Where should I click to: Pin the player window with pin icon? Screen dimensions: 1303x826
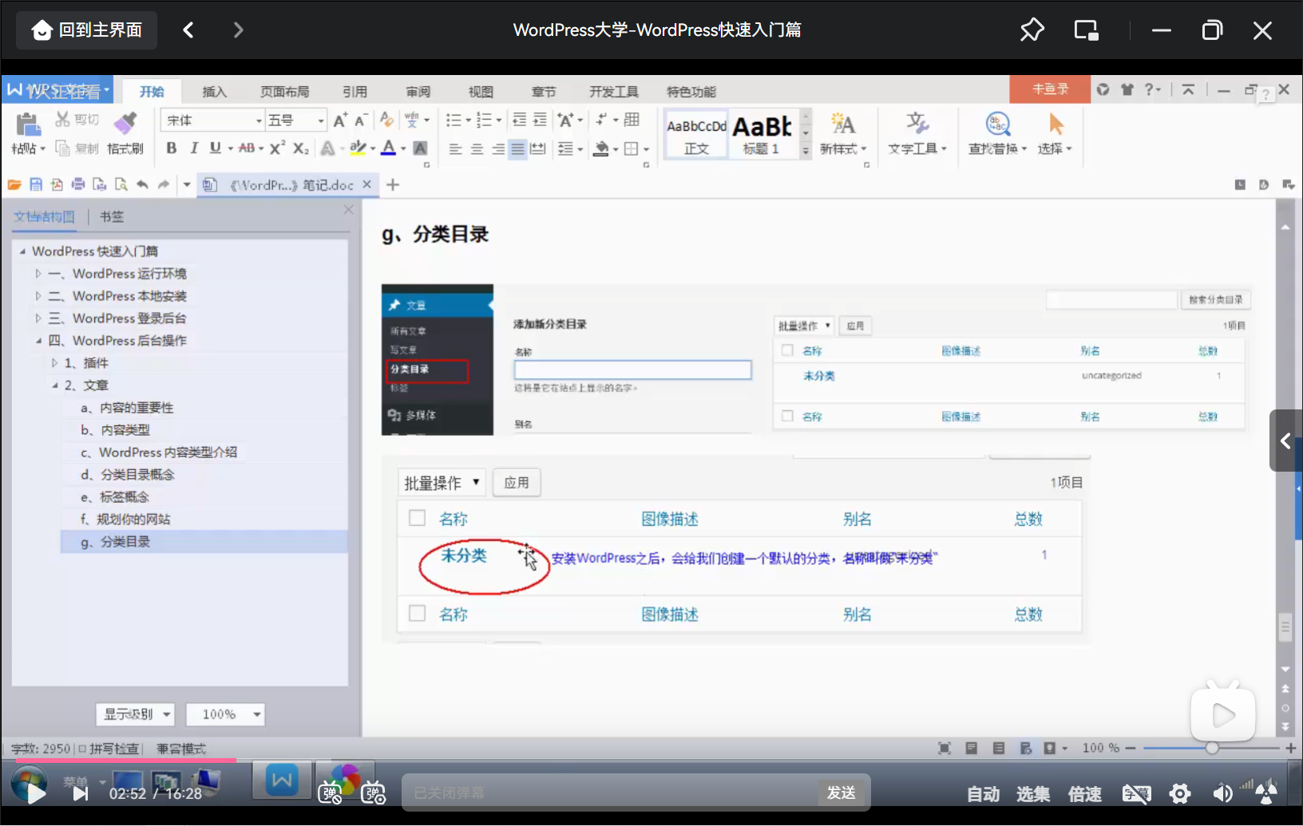pyautogui.click(x=1032, y=30)
